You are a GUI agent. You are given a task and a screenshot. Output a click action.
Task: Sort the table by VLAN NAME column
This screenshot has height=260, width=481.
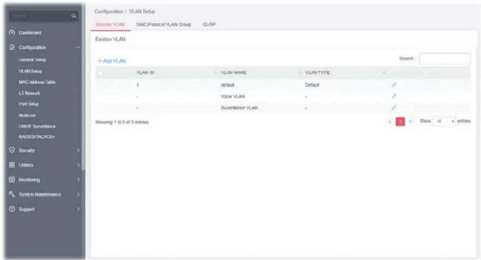(233, 73)
